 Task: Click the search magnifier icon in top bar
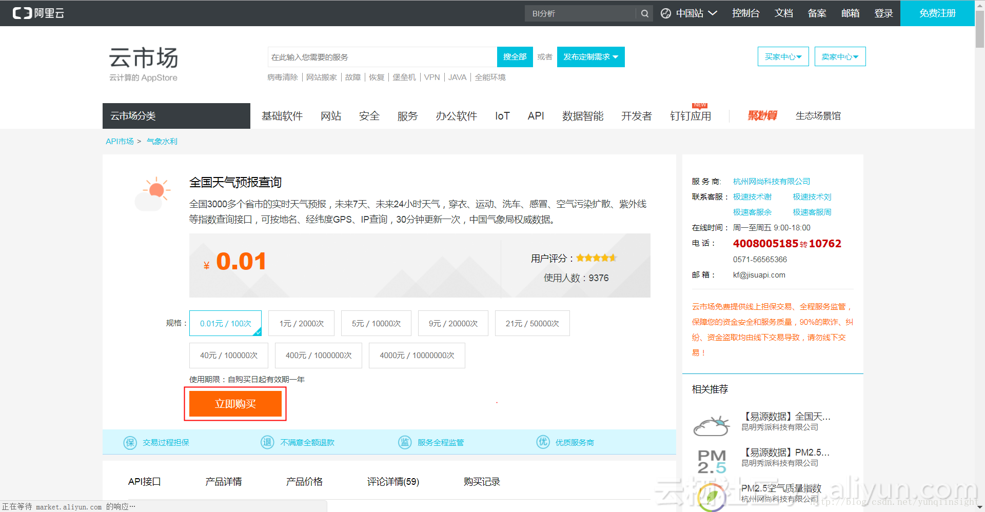pyautogui.click(x=644, y=13)
